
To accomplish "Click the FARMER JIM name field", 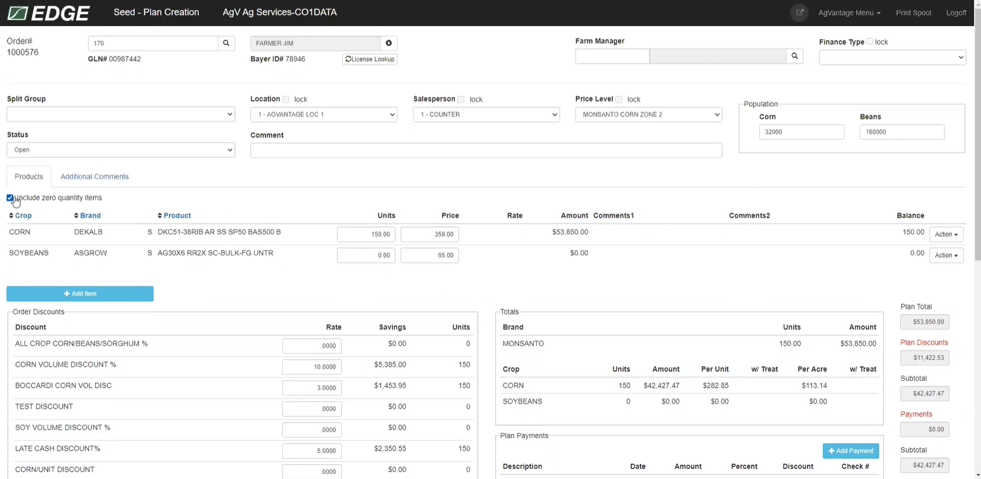I will coord(315,43).
